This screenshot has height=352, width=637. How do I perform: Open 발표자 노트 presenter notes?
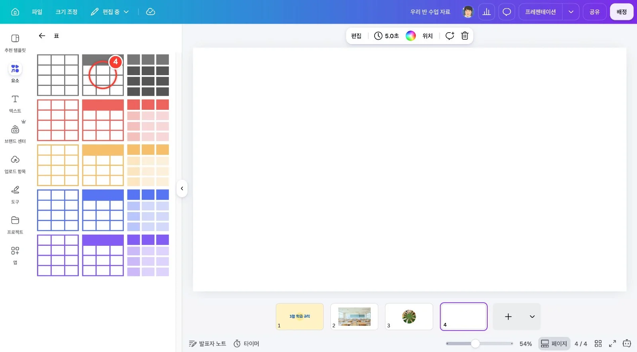[207, 344]
